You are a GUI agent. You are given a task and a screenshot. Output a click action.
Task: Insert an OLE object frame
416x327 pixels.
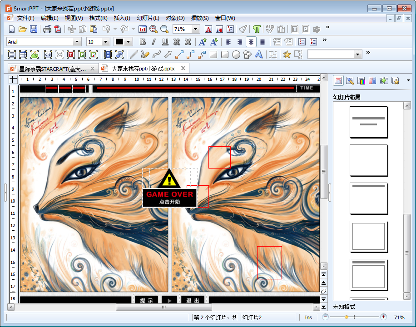[x=48, y=54]
